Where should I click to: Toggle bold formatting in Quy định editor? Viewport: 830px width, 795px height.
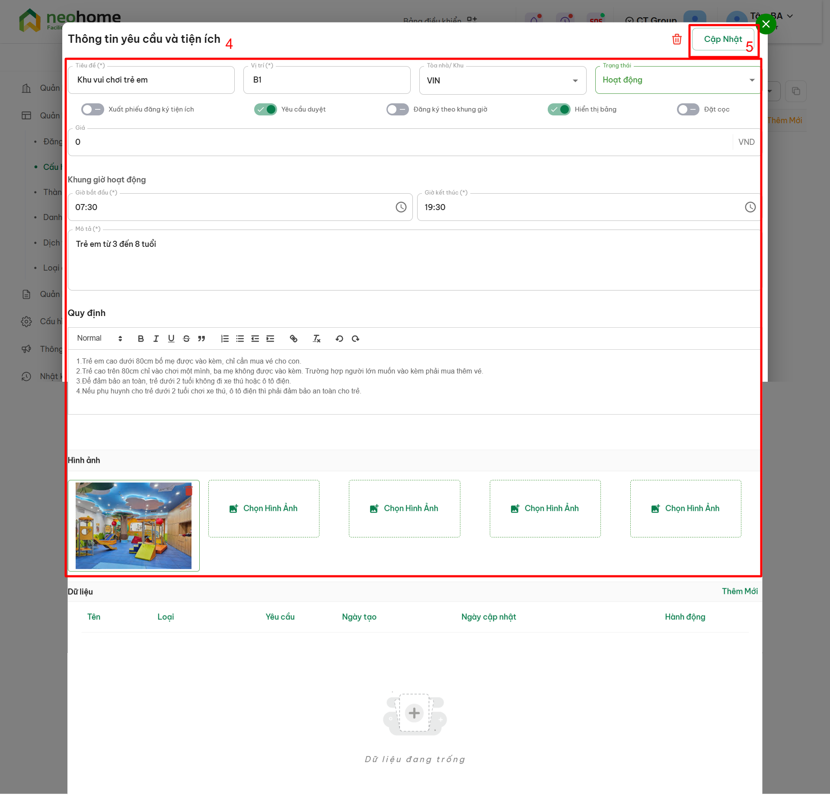(x=140, y=338)
